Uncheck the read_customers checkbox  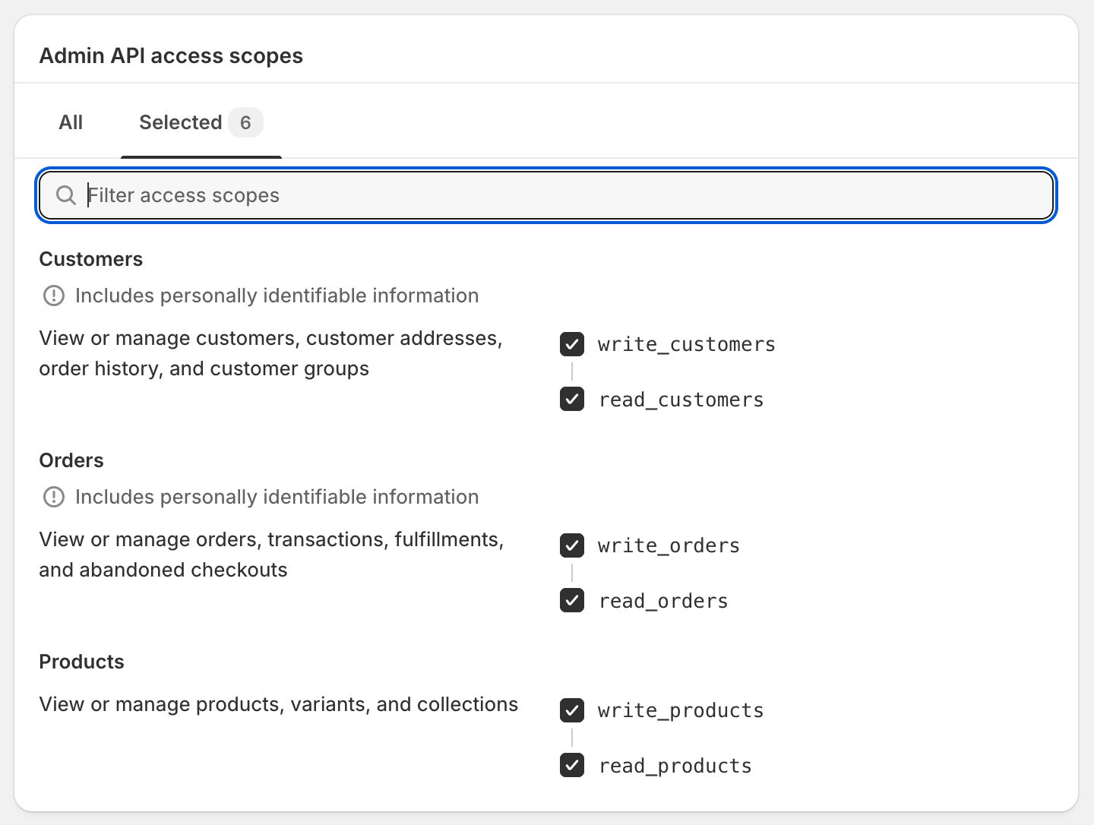572,399
